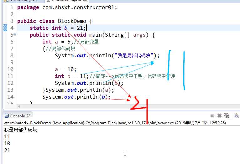This screenshot has height=164, width=240.
Task: Click console output line '11'
Action: (7, 136)
